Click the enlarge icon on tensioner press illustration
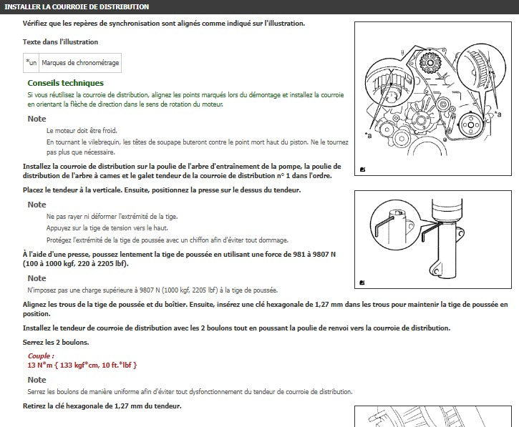Image resolution: width=519 pixels, height=427 pixels. click(363, 283)
